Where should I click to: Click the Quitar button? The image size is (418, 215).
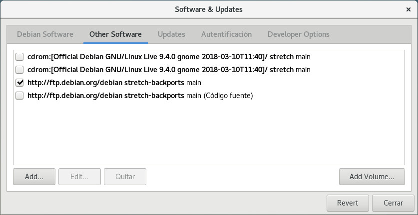pos(125,177)
